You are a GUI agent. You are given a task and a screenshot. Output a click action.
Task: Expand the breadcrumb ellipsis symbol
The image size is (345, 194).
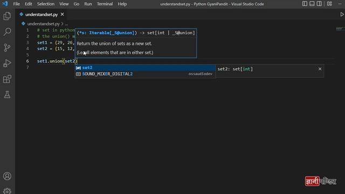(x=66, y=24)
